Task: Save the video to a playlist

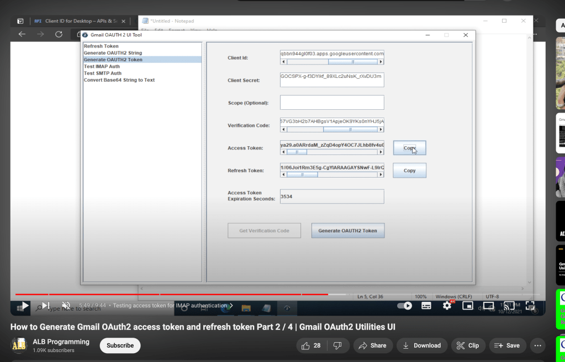Action: click(508, 345)
